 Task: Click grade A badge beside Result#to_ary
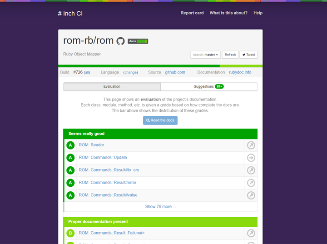(x=70, y=170)
